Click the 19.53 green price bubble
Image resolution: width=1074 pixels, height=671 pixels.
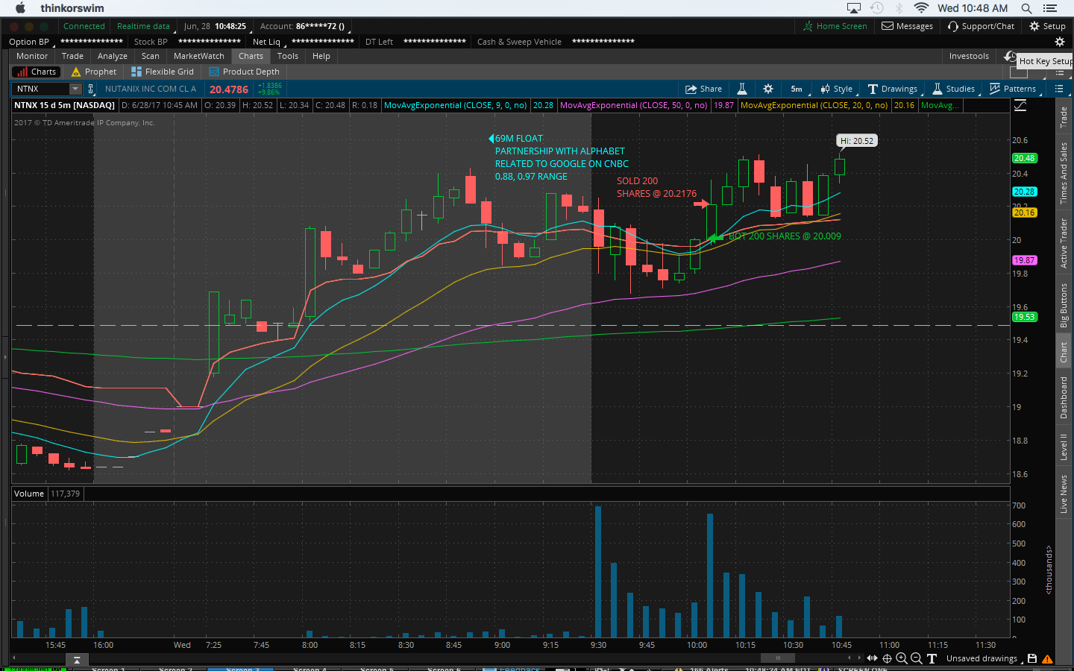1024,317
